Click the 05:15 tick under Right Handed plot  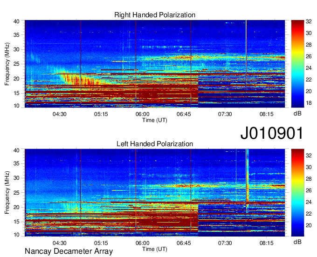pos(101,114)
